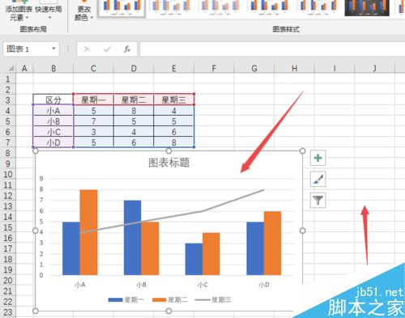405x318 pixels.
Task: Click the 星期二 header cell
Action: (x=134, y=100)
